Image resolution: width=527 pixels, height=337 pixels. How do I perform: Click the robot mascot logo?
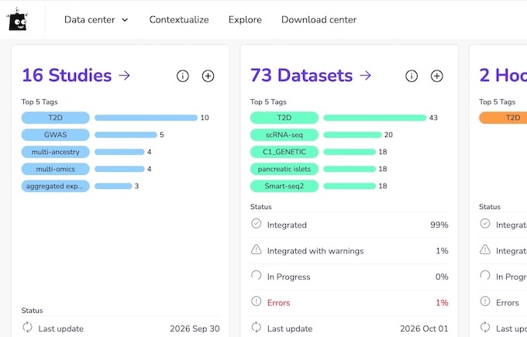click(x=17, y=19)
